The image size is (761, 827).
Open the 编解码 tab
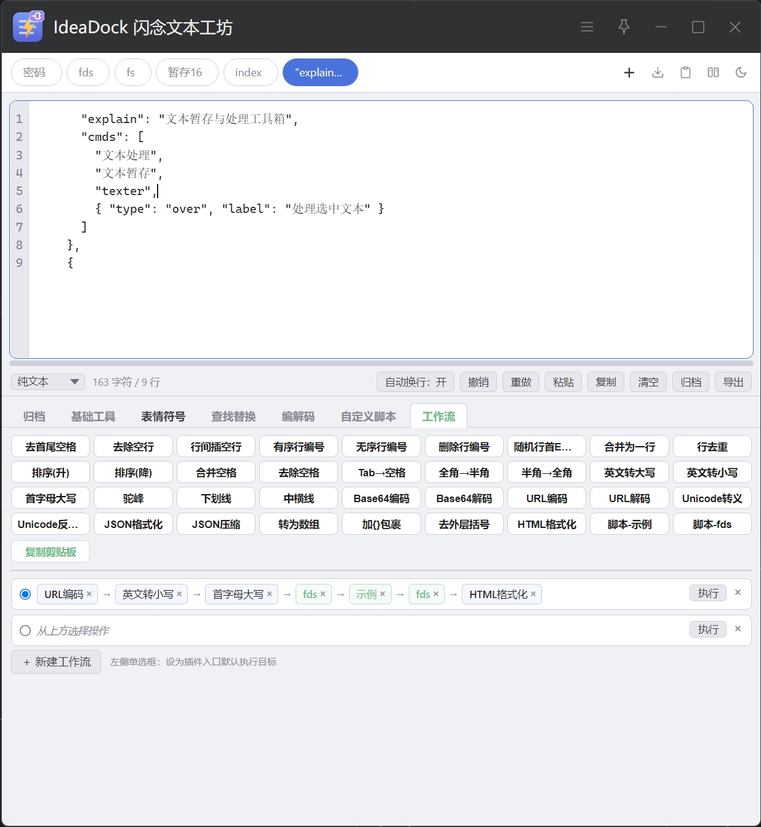[x=298, y=417]
